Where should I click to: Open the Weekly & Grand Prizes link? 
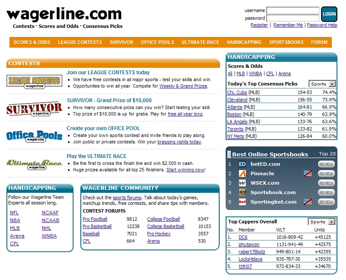(183, 86)
